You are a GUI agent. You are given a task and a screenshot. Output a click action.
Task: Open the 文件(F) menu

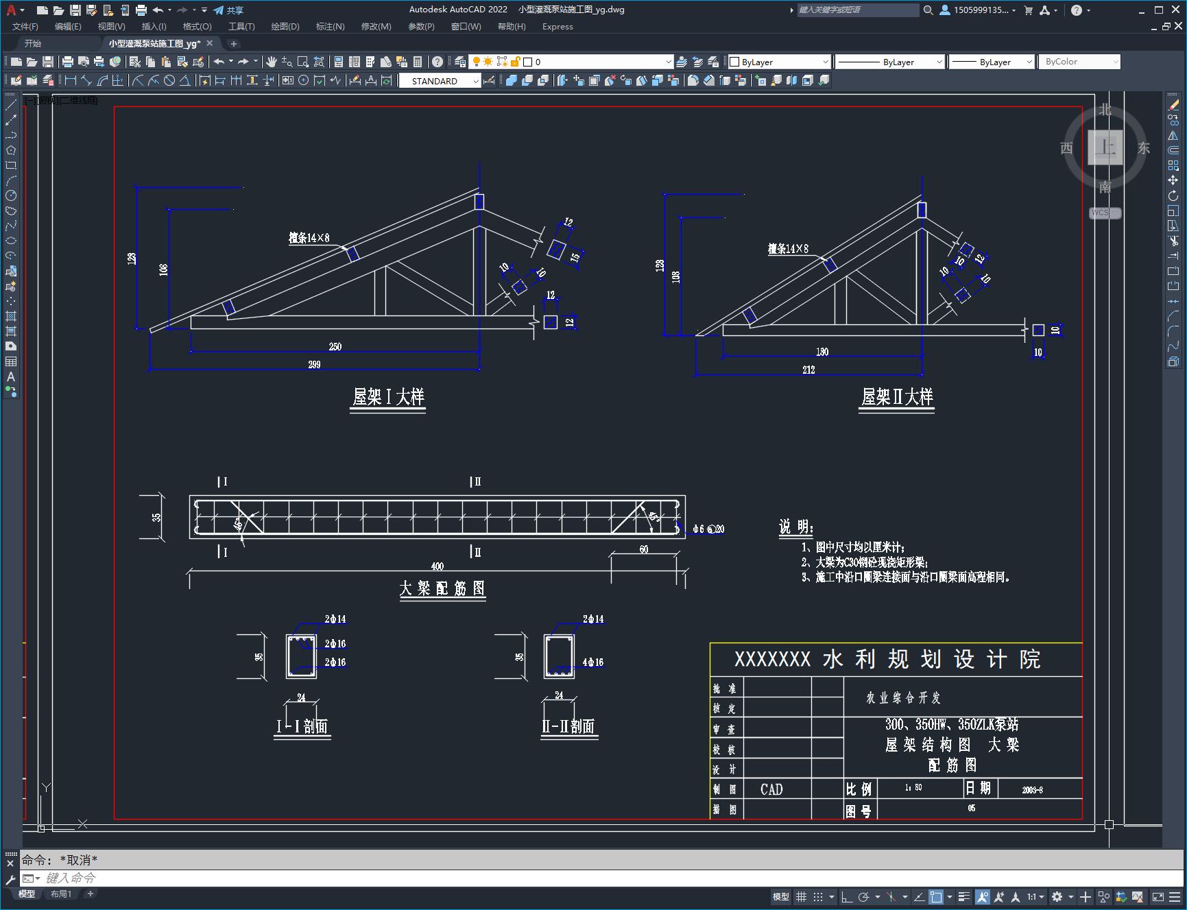pyautogui.click(x=25, y=27)
